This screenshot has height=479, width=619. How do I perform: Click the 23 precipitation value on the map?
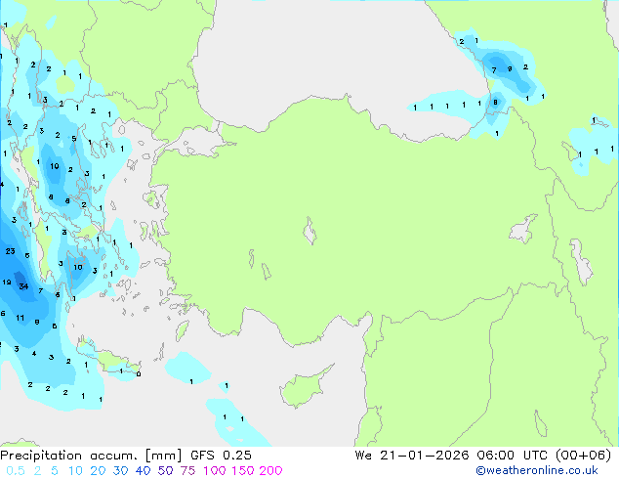(x=11, y=251)
